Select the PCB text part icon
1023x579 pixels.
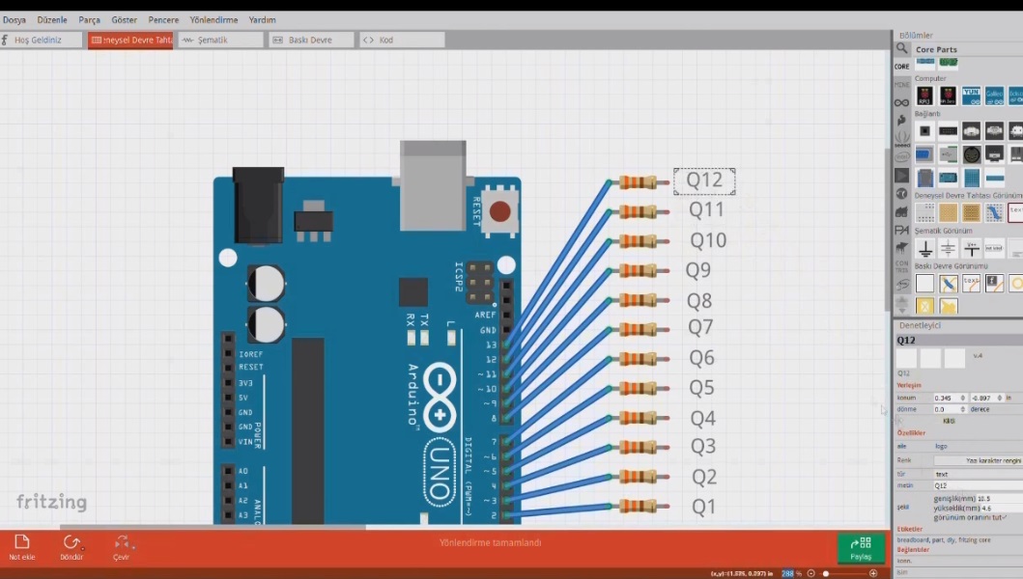(x=971, y=283)
